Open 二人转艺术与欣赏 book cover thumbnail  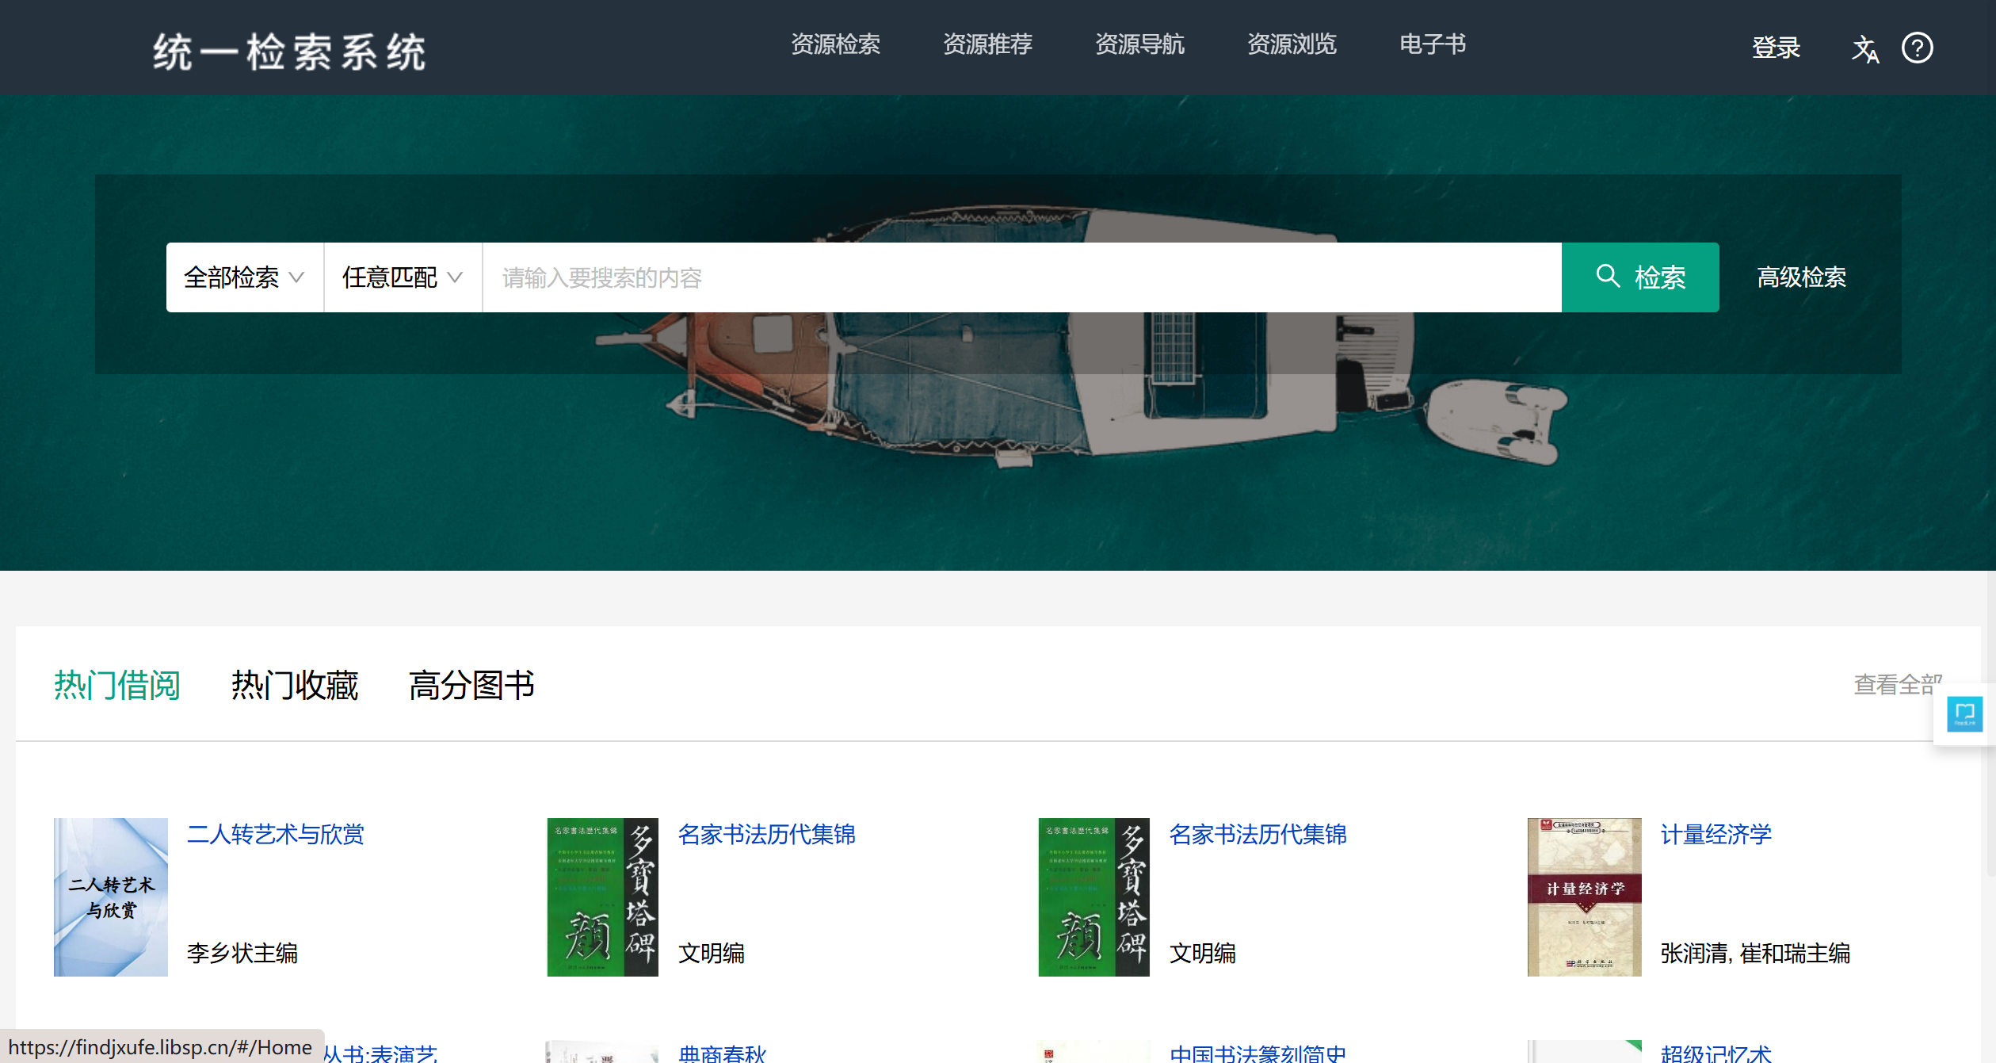111,897
